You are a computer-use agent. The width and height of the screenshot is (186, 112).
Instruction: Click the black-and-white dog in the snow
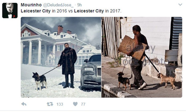pos(40,81)
